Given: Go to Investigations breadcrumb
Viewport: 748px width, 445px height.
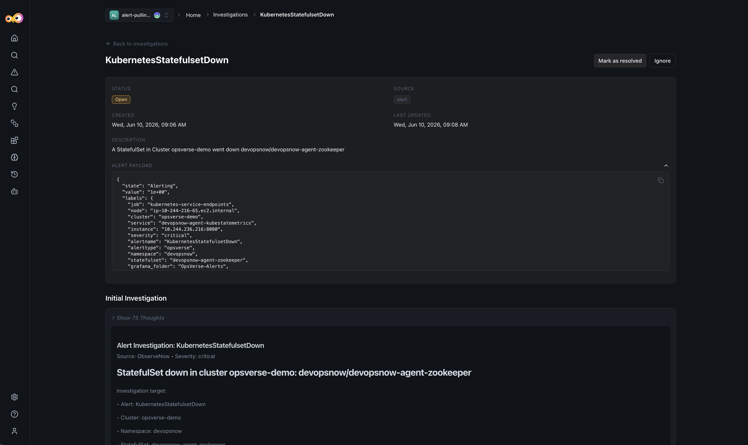Looking at the screenshot, I should click(x=230, y=15).
